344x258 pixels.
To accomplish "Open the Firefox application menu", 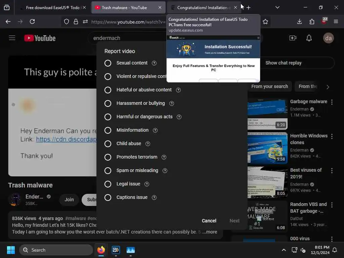I will point(336,21).
